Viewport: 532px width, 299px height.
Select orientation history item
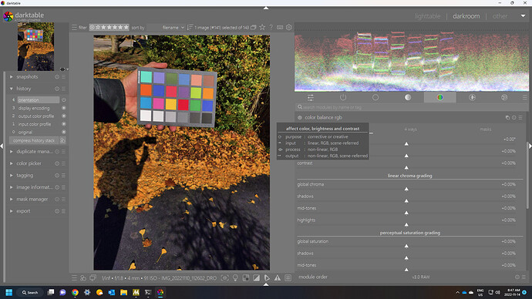coord(38,100)
